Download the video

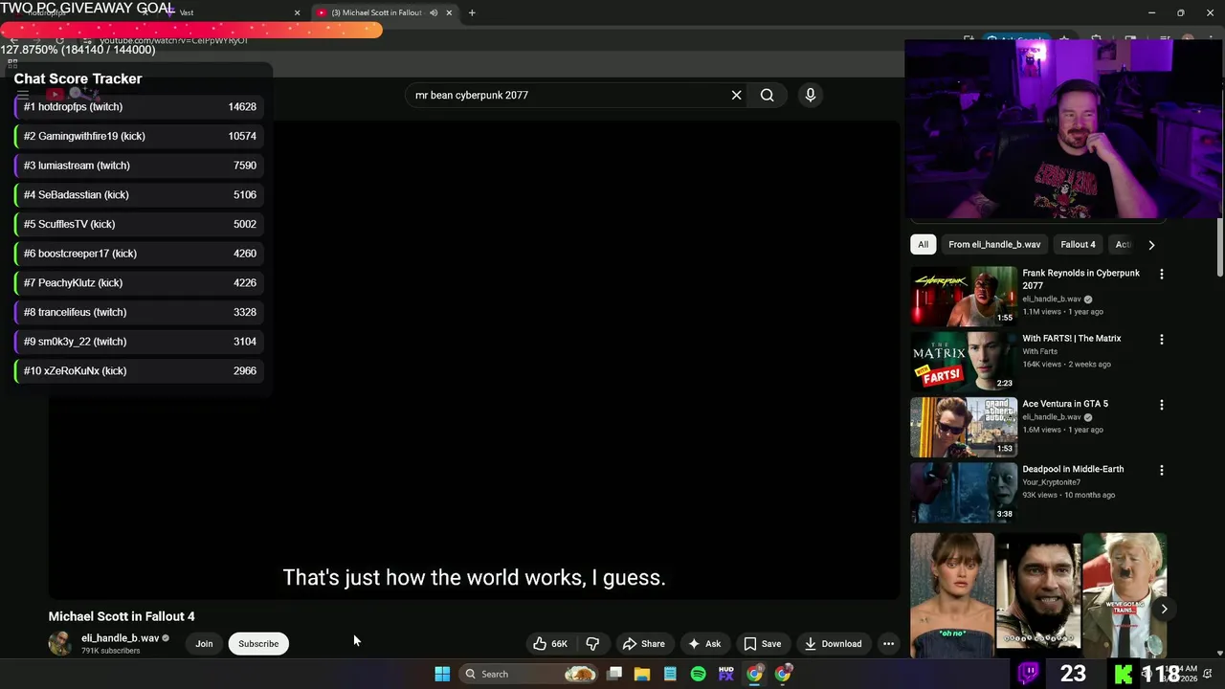(833, 643)
